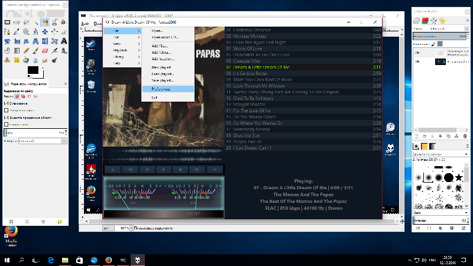Choose Add folder... in File menu
The width and height of the screenshot is (473, 266).
pyautogui.click(x=168, y=53)
